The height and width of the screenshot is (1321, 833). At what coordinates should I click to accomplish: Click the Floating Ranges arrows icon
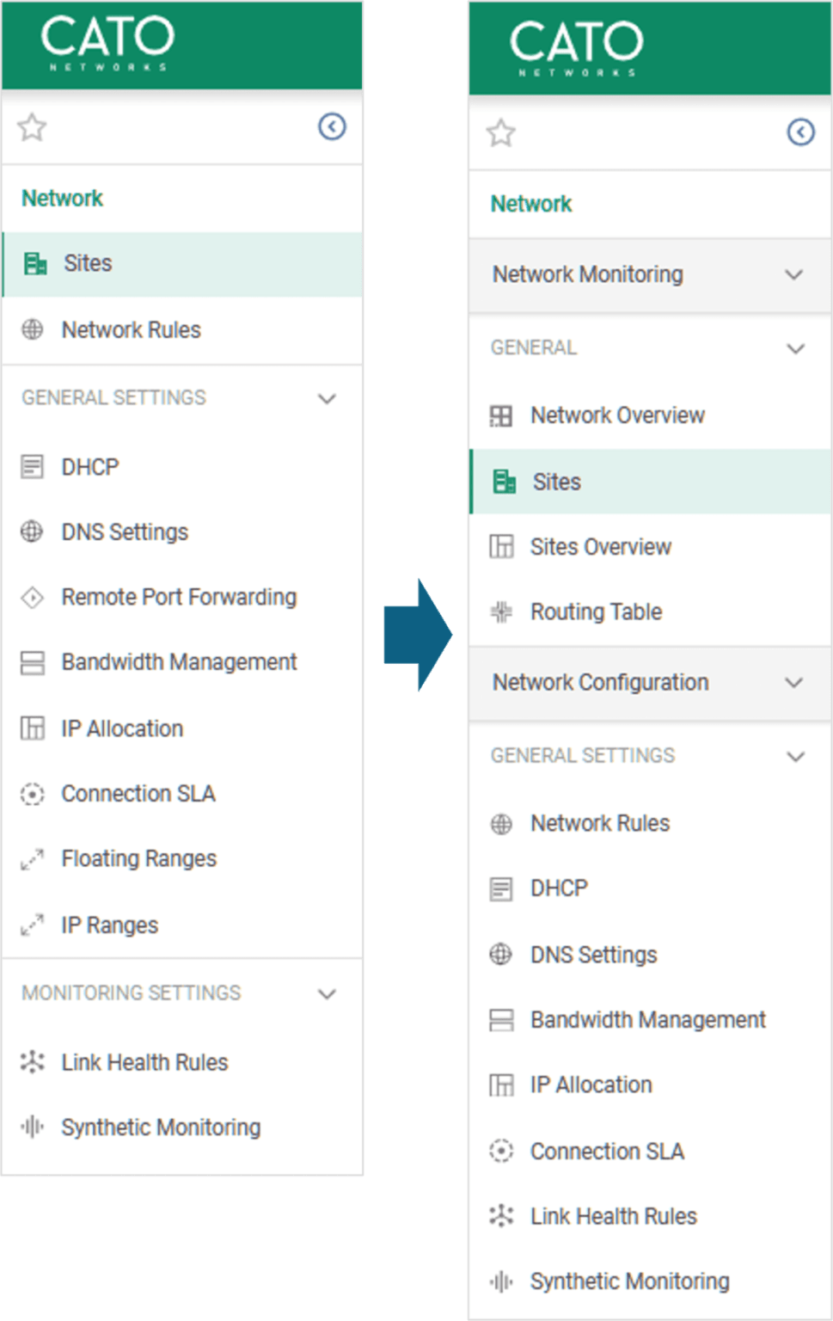pyautogui.click(x=32, y=859)
